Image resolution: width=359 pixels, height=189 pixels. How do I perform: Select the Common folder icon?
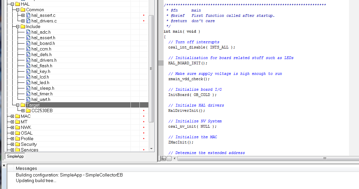click(23, 10)
